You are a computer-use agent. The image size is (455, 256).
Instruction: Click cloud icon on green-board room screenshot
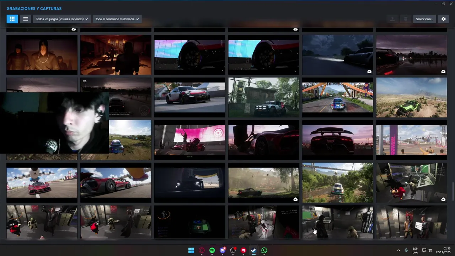coord(443,199)
